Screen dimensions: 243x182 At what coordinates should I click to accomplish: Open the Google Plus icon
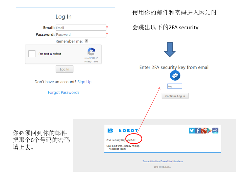[204, 131]
